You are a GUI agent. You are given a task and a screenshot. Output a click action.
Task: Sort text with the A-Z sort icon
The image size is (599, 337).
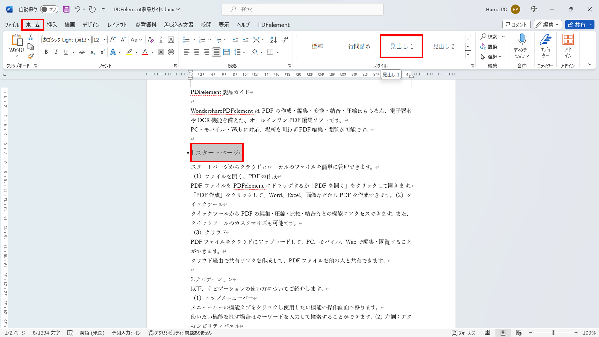click(x=273, y=40)
